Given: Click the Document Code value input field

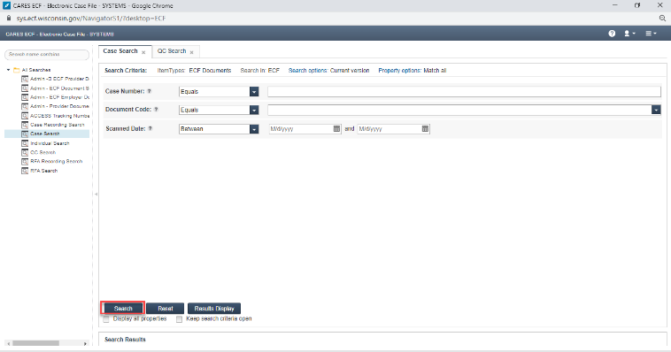Looking at the screenshot, I should coord(459,110).
